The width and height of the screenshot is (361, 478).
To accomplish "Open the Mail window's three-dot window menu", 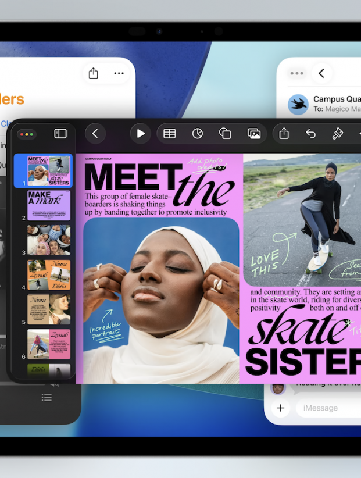I will [x=297, y=73].
